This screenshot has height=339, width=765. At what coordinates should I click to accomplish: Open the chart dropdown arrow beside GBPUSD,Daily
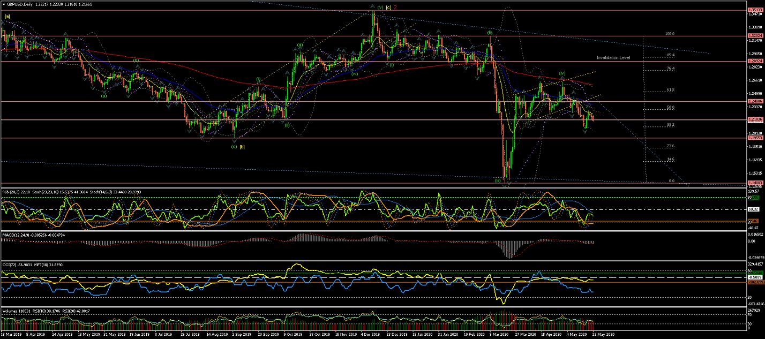point(4,4)
